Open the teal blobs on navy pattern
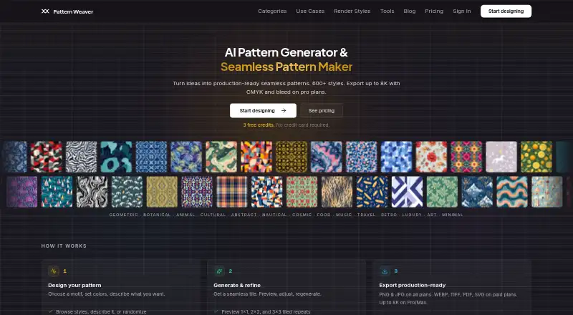The image size is (573, 315). pyautogui.click(x=116, y=157)
